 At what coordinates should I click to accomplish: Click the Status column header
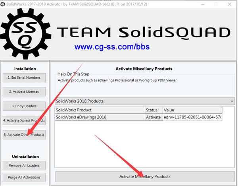tap(154, 110)
